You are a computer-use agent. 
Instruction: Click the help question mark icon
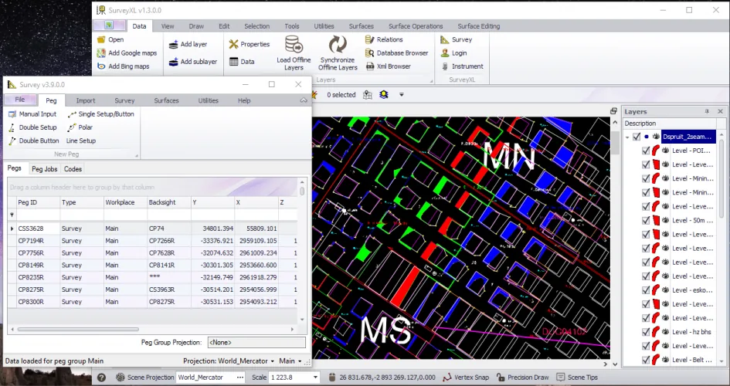[101, 378]
